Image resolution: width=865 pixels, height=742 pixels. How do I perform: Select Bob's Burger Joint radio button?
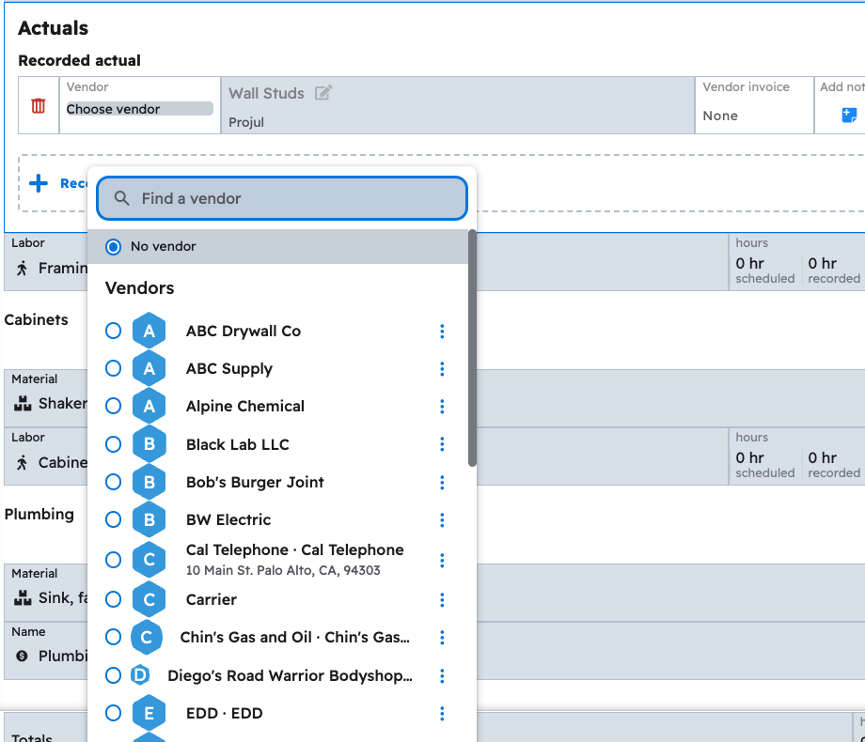113,482
